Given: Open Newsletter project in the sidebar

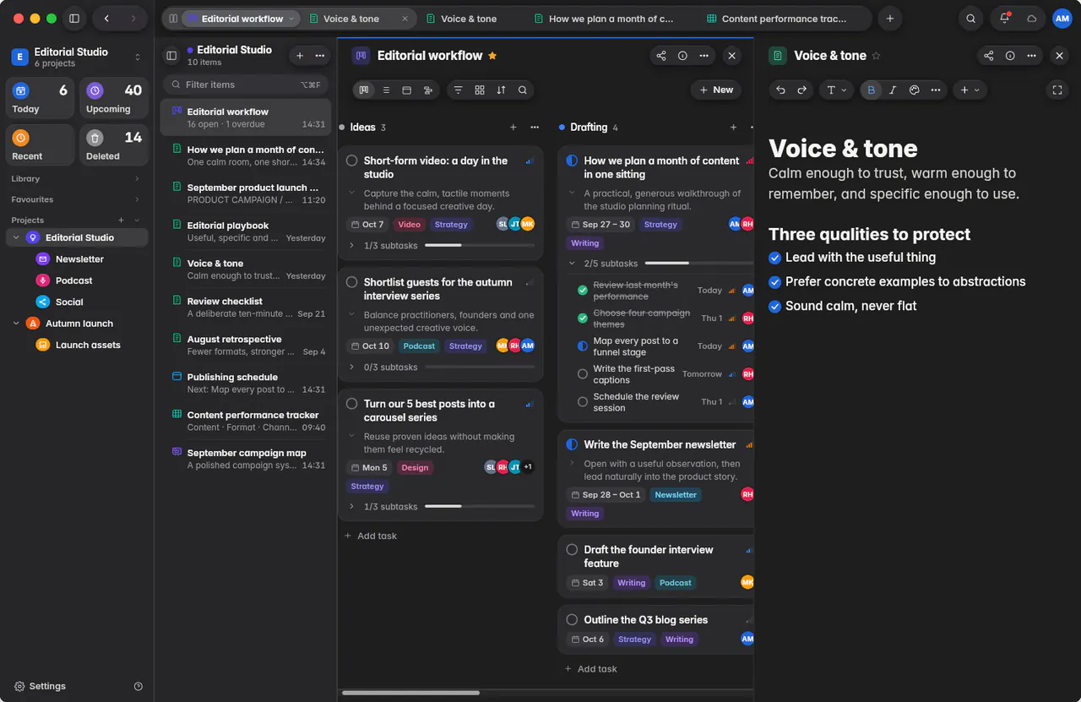Looking at the screenshot, I should coord(79,259).
